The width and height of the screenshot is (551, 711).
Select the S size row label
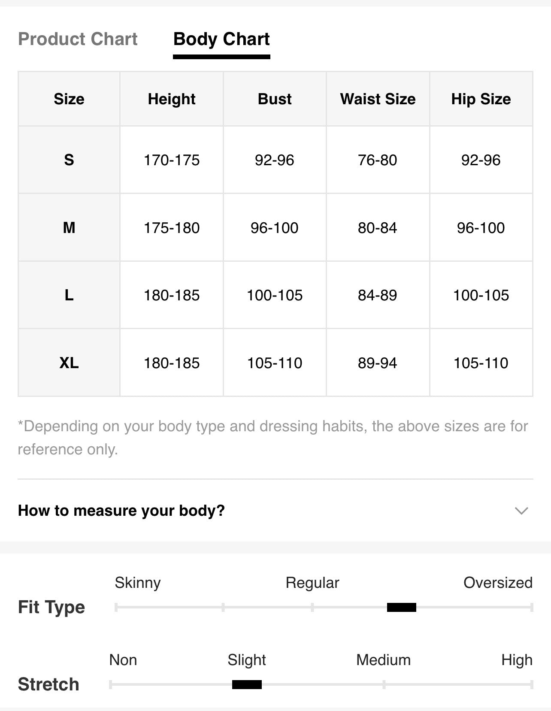(69, 160)
